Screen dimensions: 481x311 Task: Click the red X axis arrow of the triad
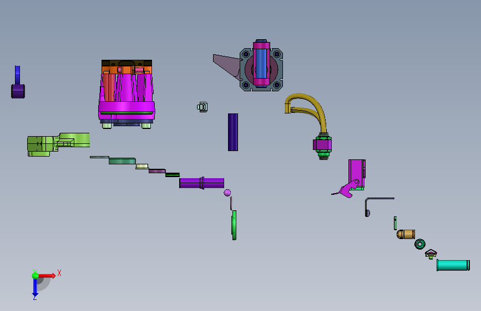click(48, 276)
